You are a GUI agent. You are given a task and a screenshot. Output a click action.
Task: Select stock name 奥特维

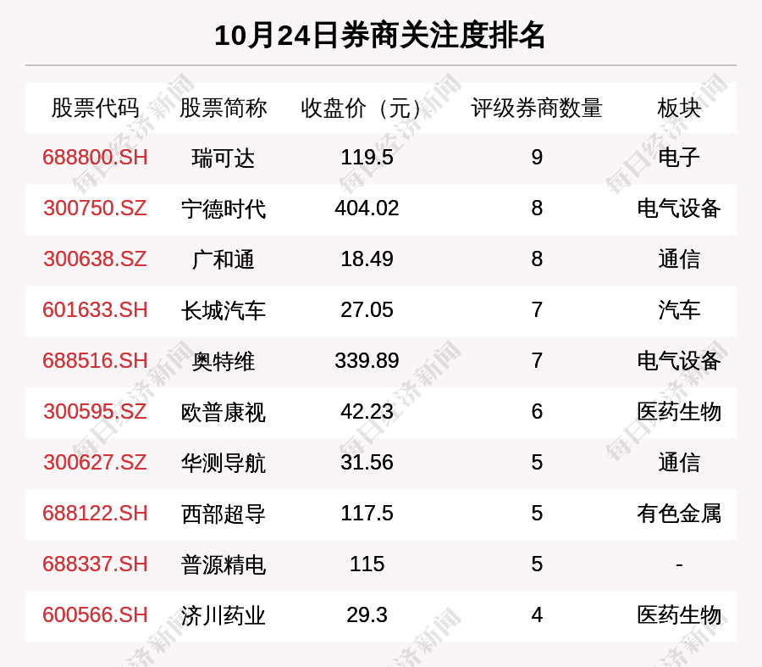tap(223, 362)
